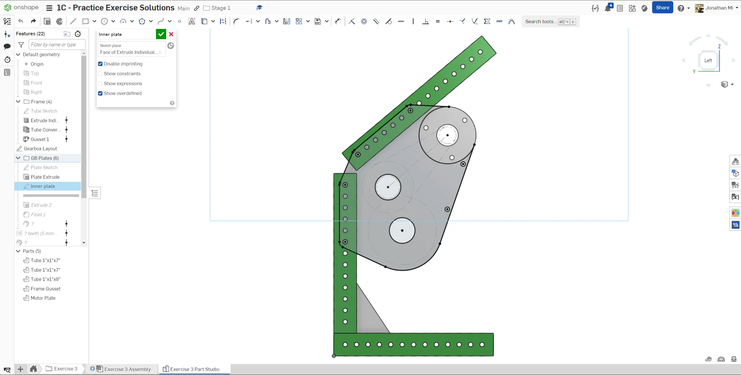Open the Exercise 3 Part Studio tab
The width and height of the screenshot is (741, 375).
pyautogui.click(x=195, y=369)
